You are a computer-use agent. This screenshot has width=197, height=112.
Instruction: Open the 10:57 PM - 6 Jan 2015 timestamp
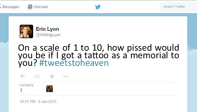tap(38, 102)
